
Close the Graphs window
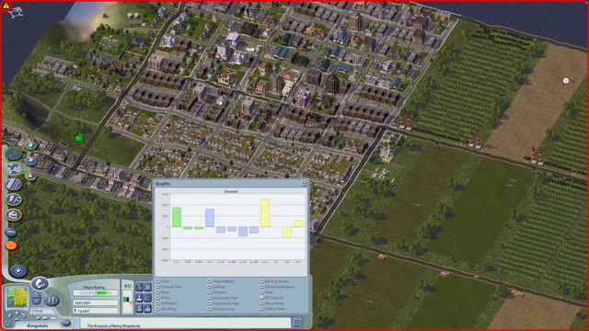(x=305, y=183)
